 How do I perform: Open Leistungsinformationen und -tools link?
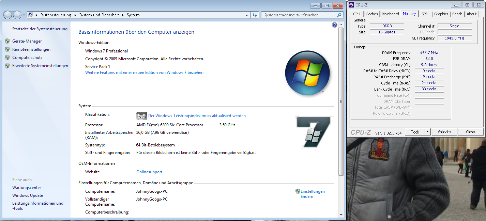38,206
